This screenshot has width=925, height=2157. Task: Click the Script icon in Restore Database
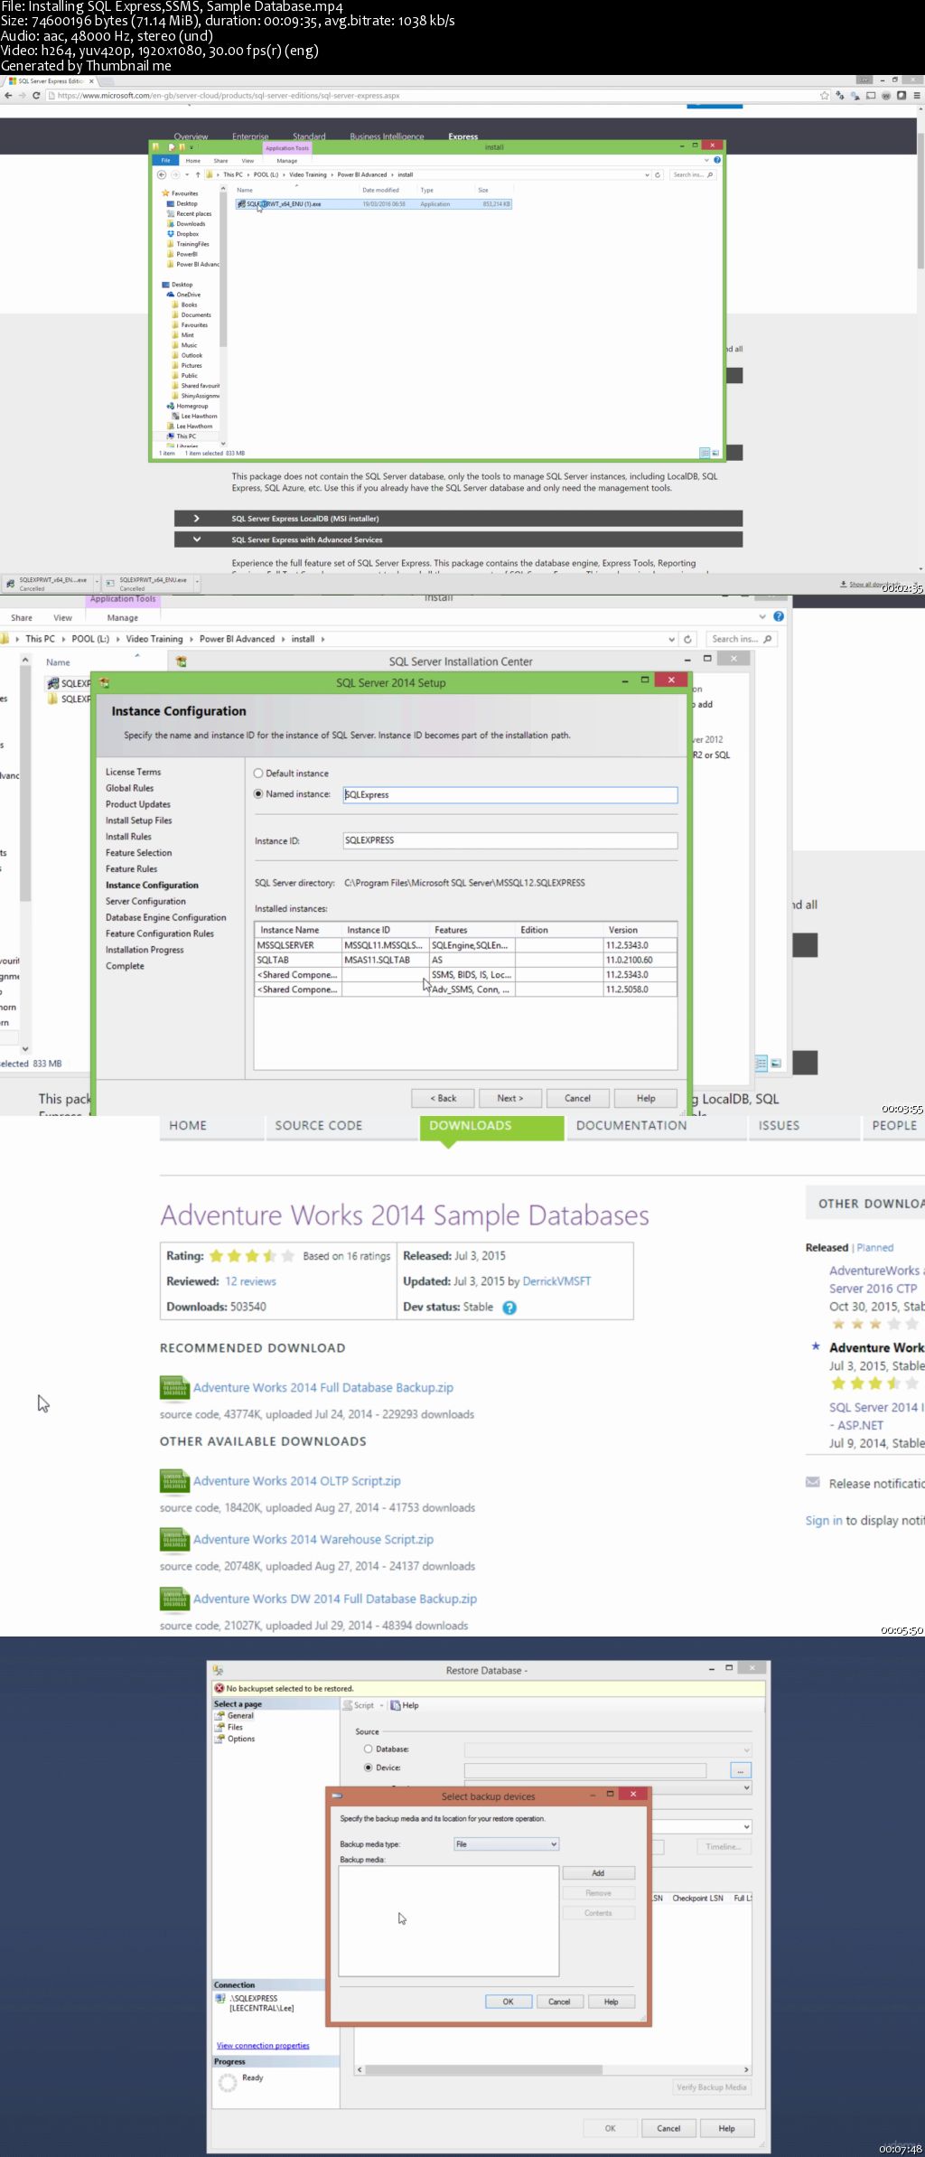click(348, 1705)
